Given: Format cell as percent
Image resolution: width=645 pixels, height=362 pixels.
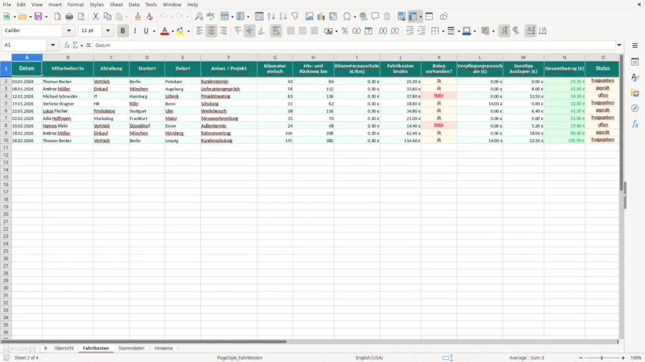Looking at the screenshot, I should pos(345,31).
